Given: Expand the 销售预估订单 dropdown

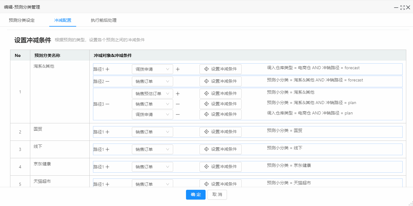Looking at the screenshot, I should 152,94.
